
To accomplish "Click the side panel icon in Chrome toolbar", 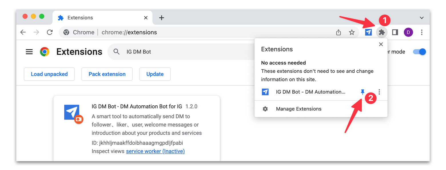I will coord(395,32).
